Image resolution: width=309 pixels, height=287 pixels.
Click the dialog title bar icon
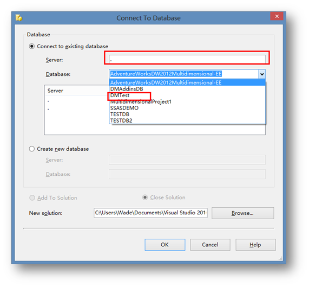click(x=19, y=18)
